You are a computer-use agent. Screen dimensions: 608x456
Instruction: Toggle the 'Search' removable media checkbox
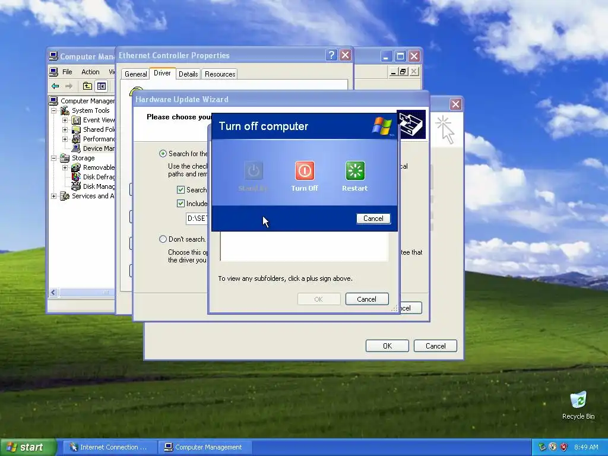click(180, 189)
